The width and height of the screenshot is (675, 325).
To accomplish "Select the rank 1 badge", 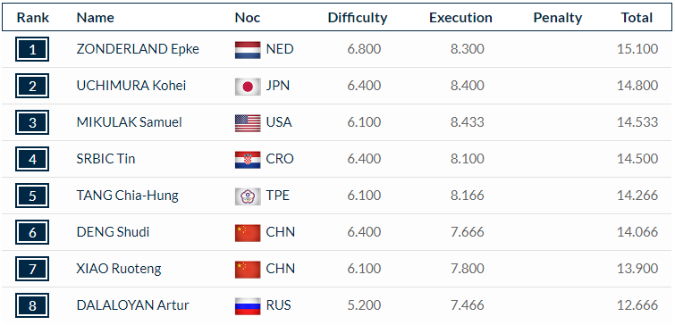I will point(32,49).
